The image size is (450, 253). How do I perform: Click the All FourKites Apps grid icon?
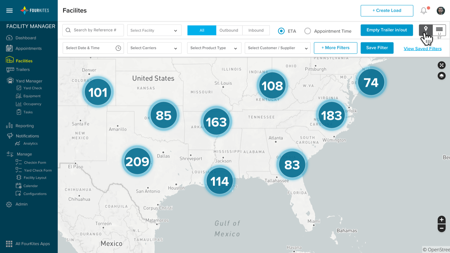point(9,244)
